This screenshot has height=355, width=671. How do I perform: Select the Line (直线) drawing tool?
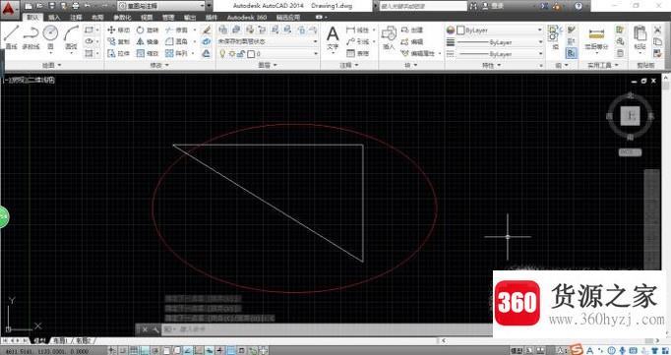tap(12, 36)
